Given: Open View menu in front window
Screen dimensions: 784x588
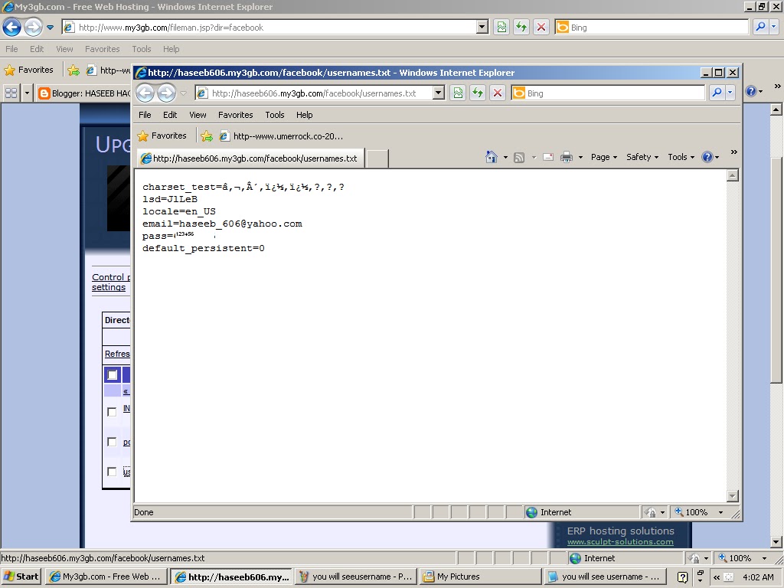Looking at the screenshot, I should click(198, 115).
